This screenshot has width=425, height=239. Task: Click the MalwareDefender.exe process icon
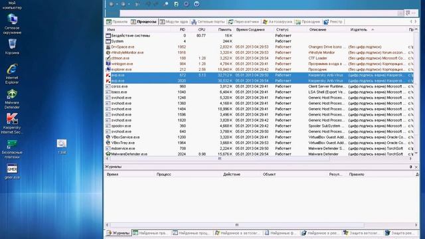coord(108,154)
